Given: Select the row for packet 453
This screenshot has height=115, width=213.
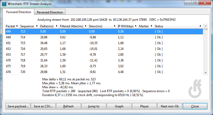Looking at the screenshot, I should [104, 55].
